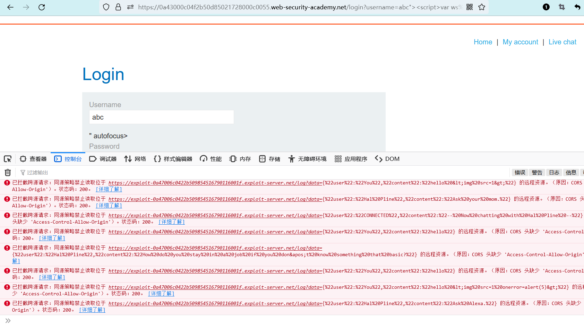Click 详细了解 on the Ask your mom row
Viewport: 584px width, 329px height.
109,206
